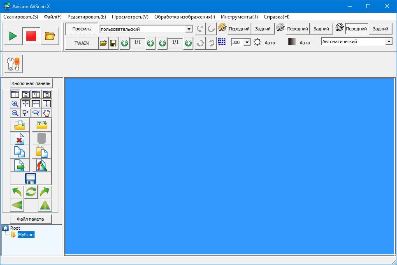This screenshot has width=397, height=265.
Task: Open the image editor paintbrush icon
Action: 42,166
